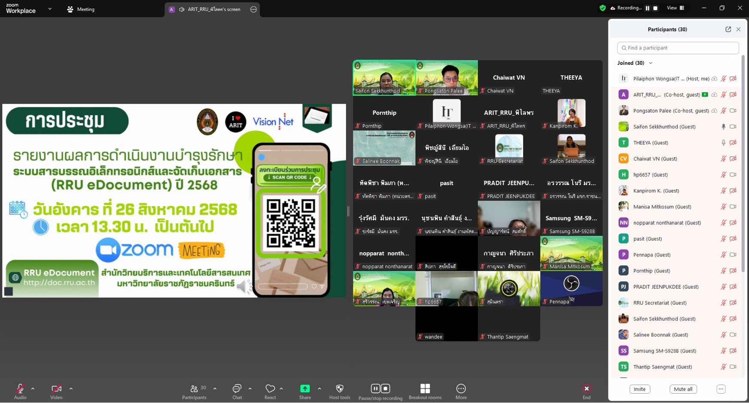
Task: Select nopparat nonthanarat (Guest) in list
Action: tap(677, 223)
